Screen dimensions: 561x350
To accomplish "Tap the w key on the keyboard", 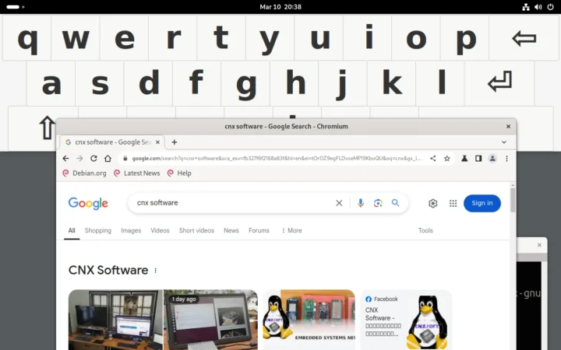I will point(76,37).
